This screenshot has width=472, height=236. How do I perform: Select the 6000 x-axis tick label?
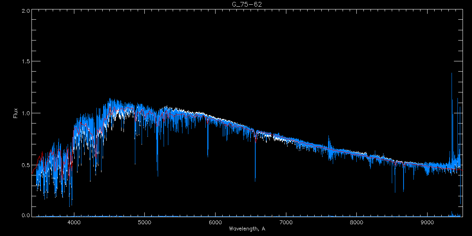click(215, 222)
